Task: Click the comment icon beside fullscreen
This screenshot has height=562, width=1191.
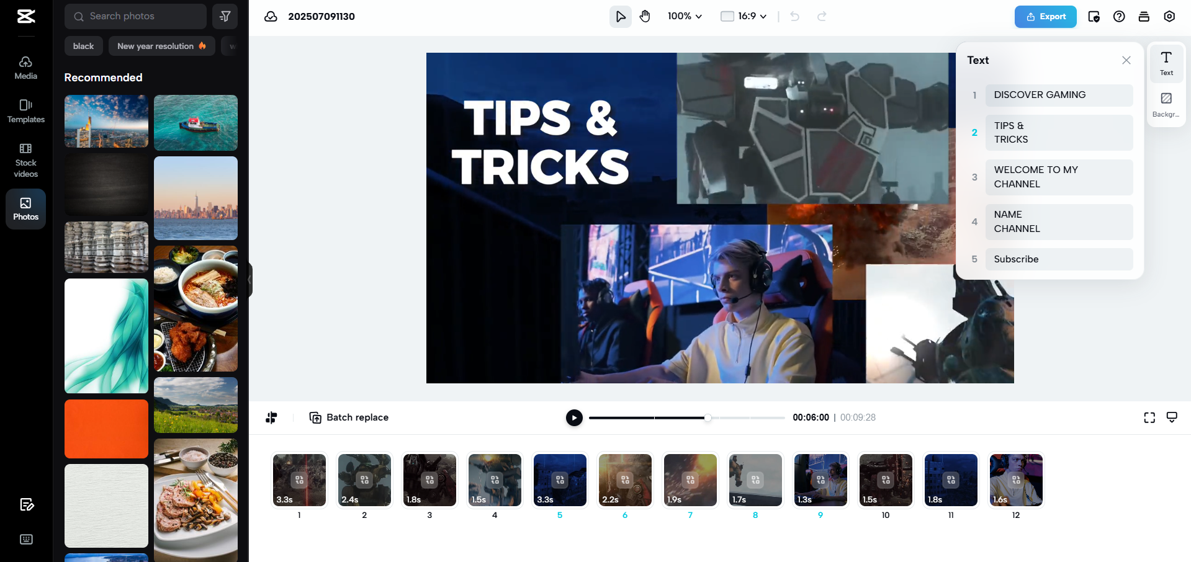Action: click(1172, 417)
